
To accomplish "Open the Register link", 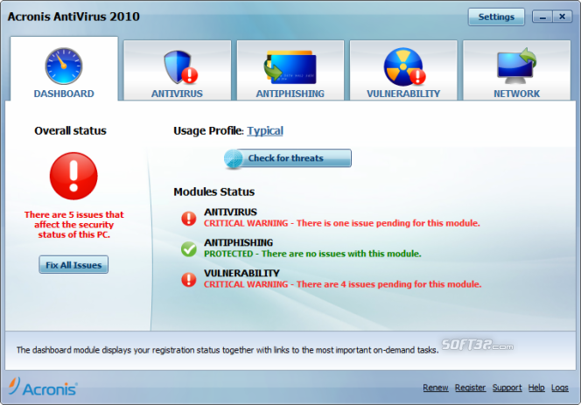I will click(470, 388).
